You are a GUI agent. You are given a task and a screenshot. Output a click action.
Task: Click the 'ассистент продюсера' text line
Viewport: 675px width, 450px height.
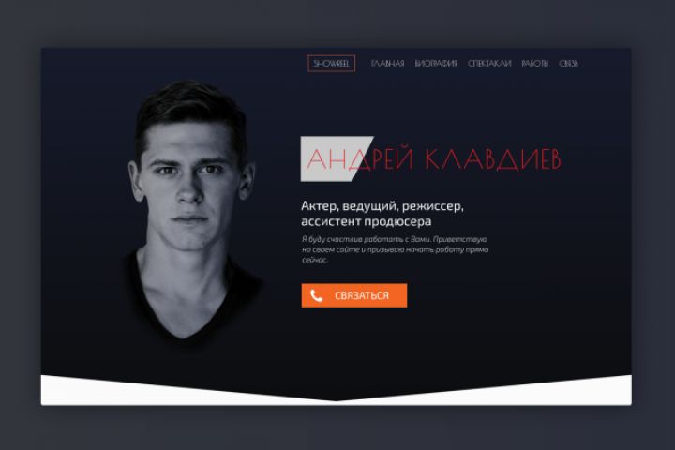pyautogui.click(x=366, y=221)
